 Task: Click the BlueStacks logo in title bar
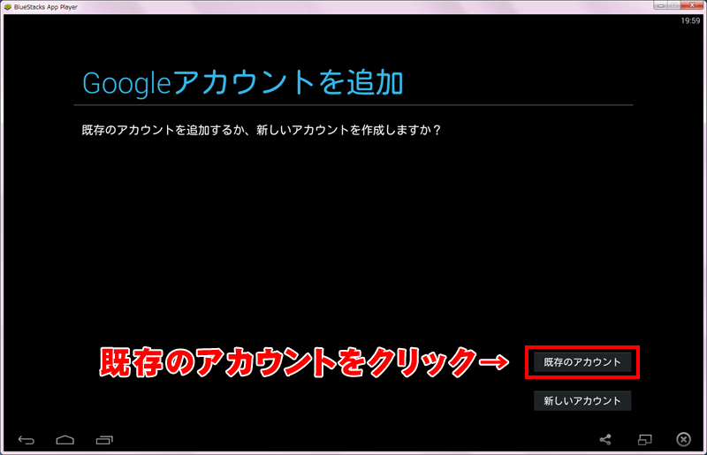coord(8,7)
